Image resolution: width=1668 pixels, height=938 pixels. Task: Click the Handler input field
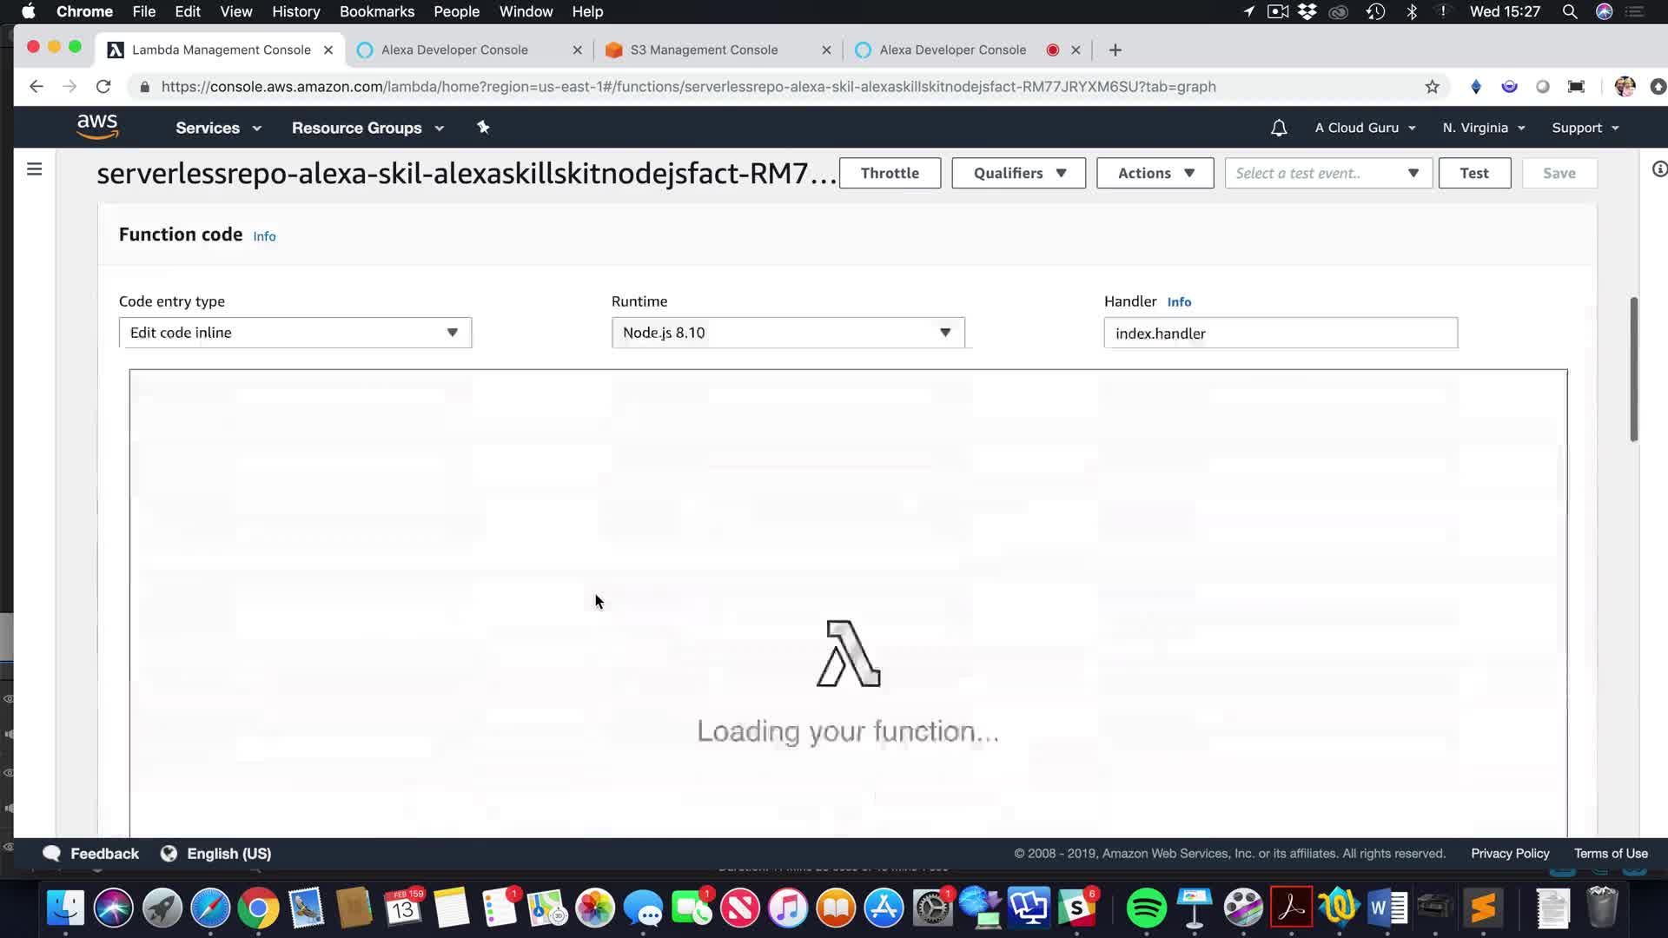(1280, 334)
